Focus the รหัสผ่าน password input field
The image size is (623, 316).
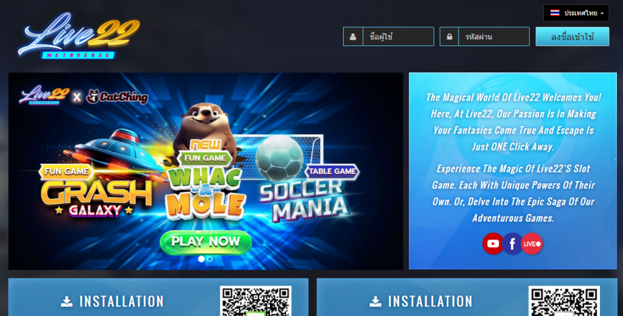click(x=493, y=36)
